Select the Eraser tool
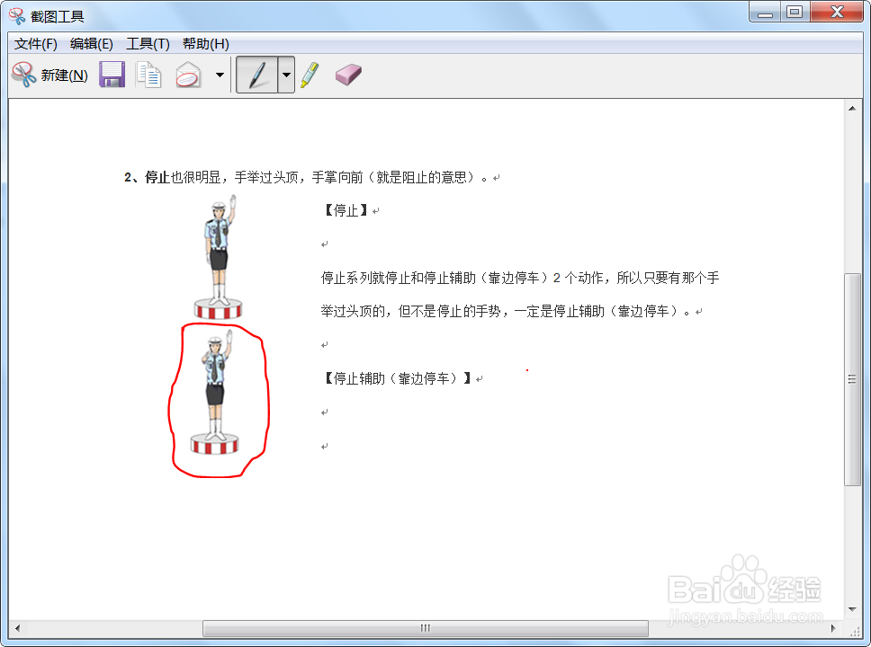The height and width of the screenshot is (647, 871). pyautogui.click(x=347, y=75)
